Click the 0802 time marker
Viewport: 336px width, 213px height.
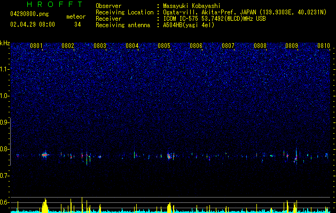point(68,46)
